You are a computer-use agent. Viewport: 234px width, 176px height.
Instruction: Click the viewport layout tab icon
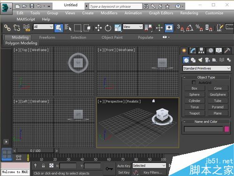[7, 154]
